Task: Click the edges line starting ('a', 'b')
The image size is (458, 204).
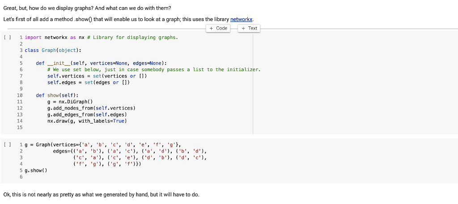Action: 130,151
